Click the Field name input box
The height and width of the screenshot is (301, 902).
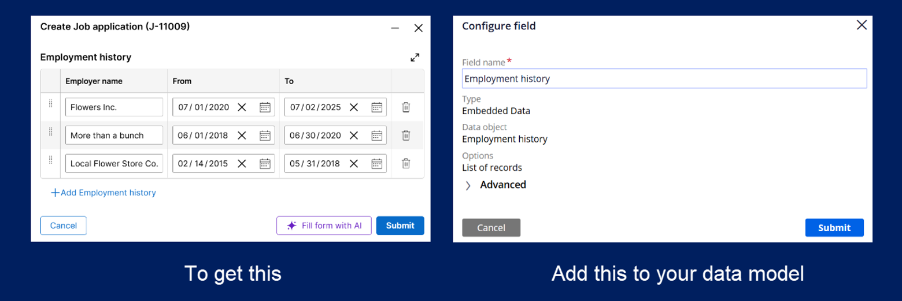pos(664,78)
